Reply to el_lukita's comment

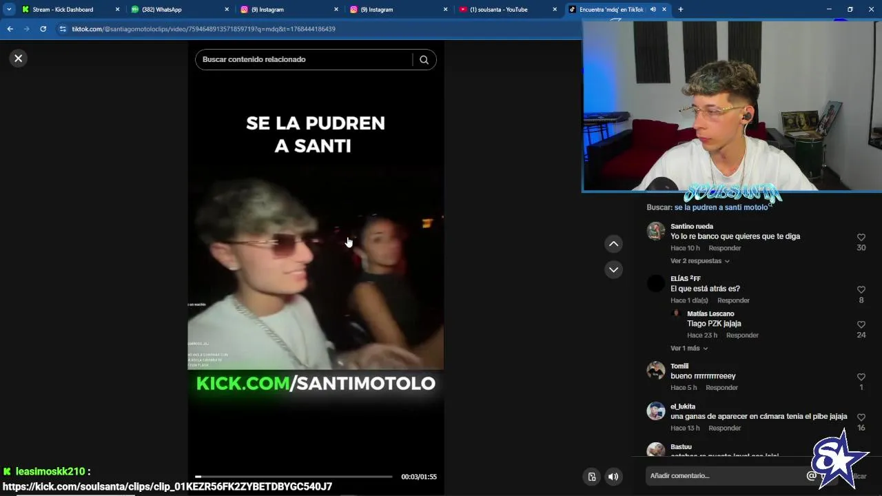click(725, 428)
